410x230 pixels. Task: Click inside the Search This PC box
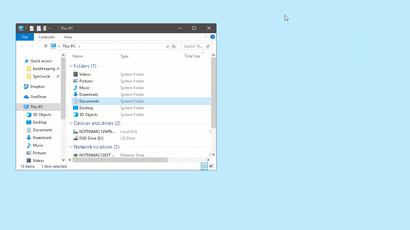194,46
